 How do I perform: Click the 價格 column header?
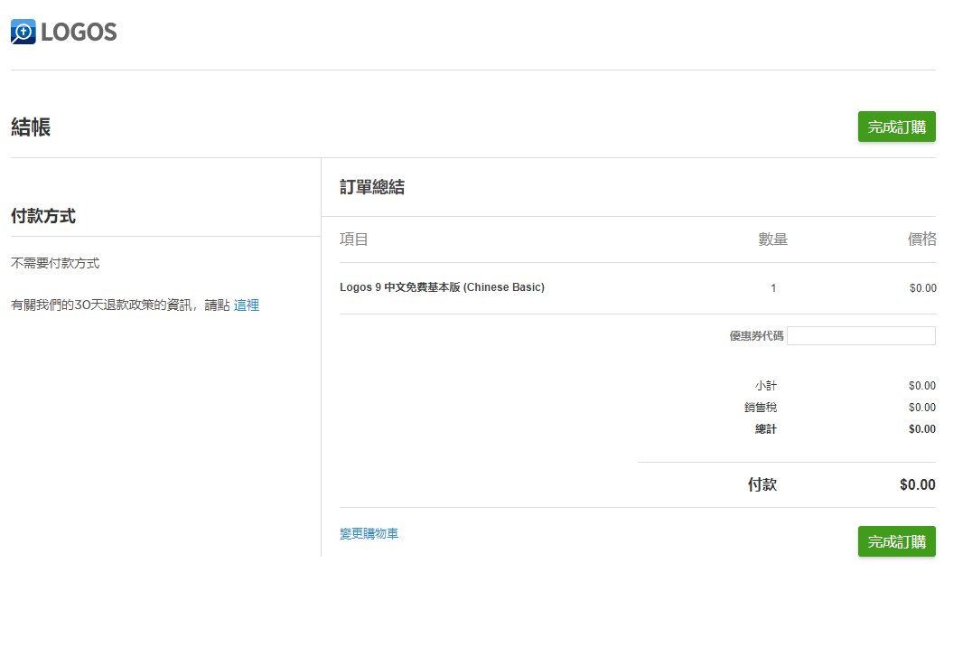pyautogui.click(x=921, y=239)
